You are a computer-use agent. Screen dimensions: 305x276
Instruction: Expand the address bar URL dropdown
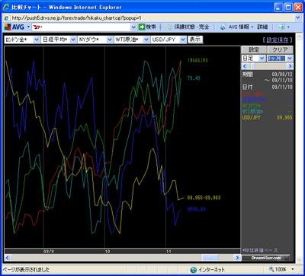click(x=297, y=17)
